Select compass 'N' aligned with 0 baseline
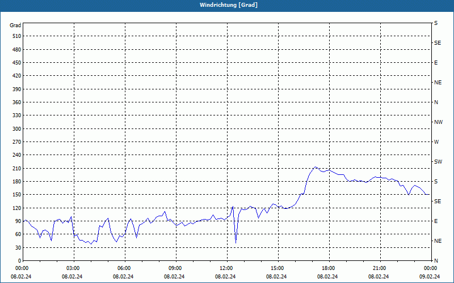The width and height of the screenshot is (454, 283). coord(436,261)
